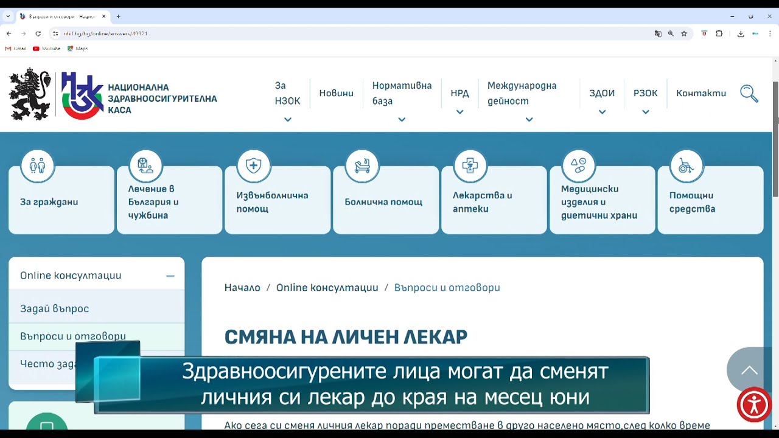Screen dimensions: 779x438
Task: Open the 'За граждани' card label
Action: (x=49, y=202)
